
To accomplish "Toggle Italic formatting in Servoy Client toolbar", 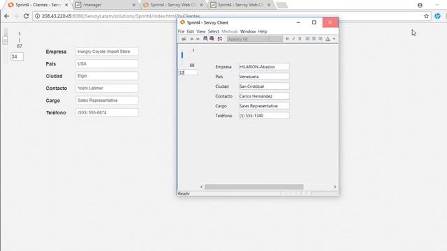I will tap(293, 39).
